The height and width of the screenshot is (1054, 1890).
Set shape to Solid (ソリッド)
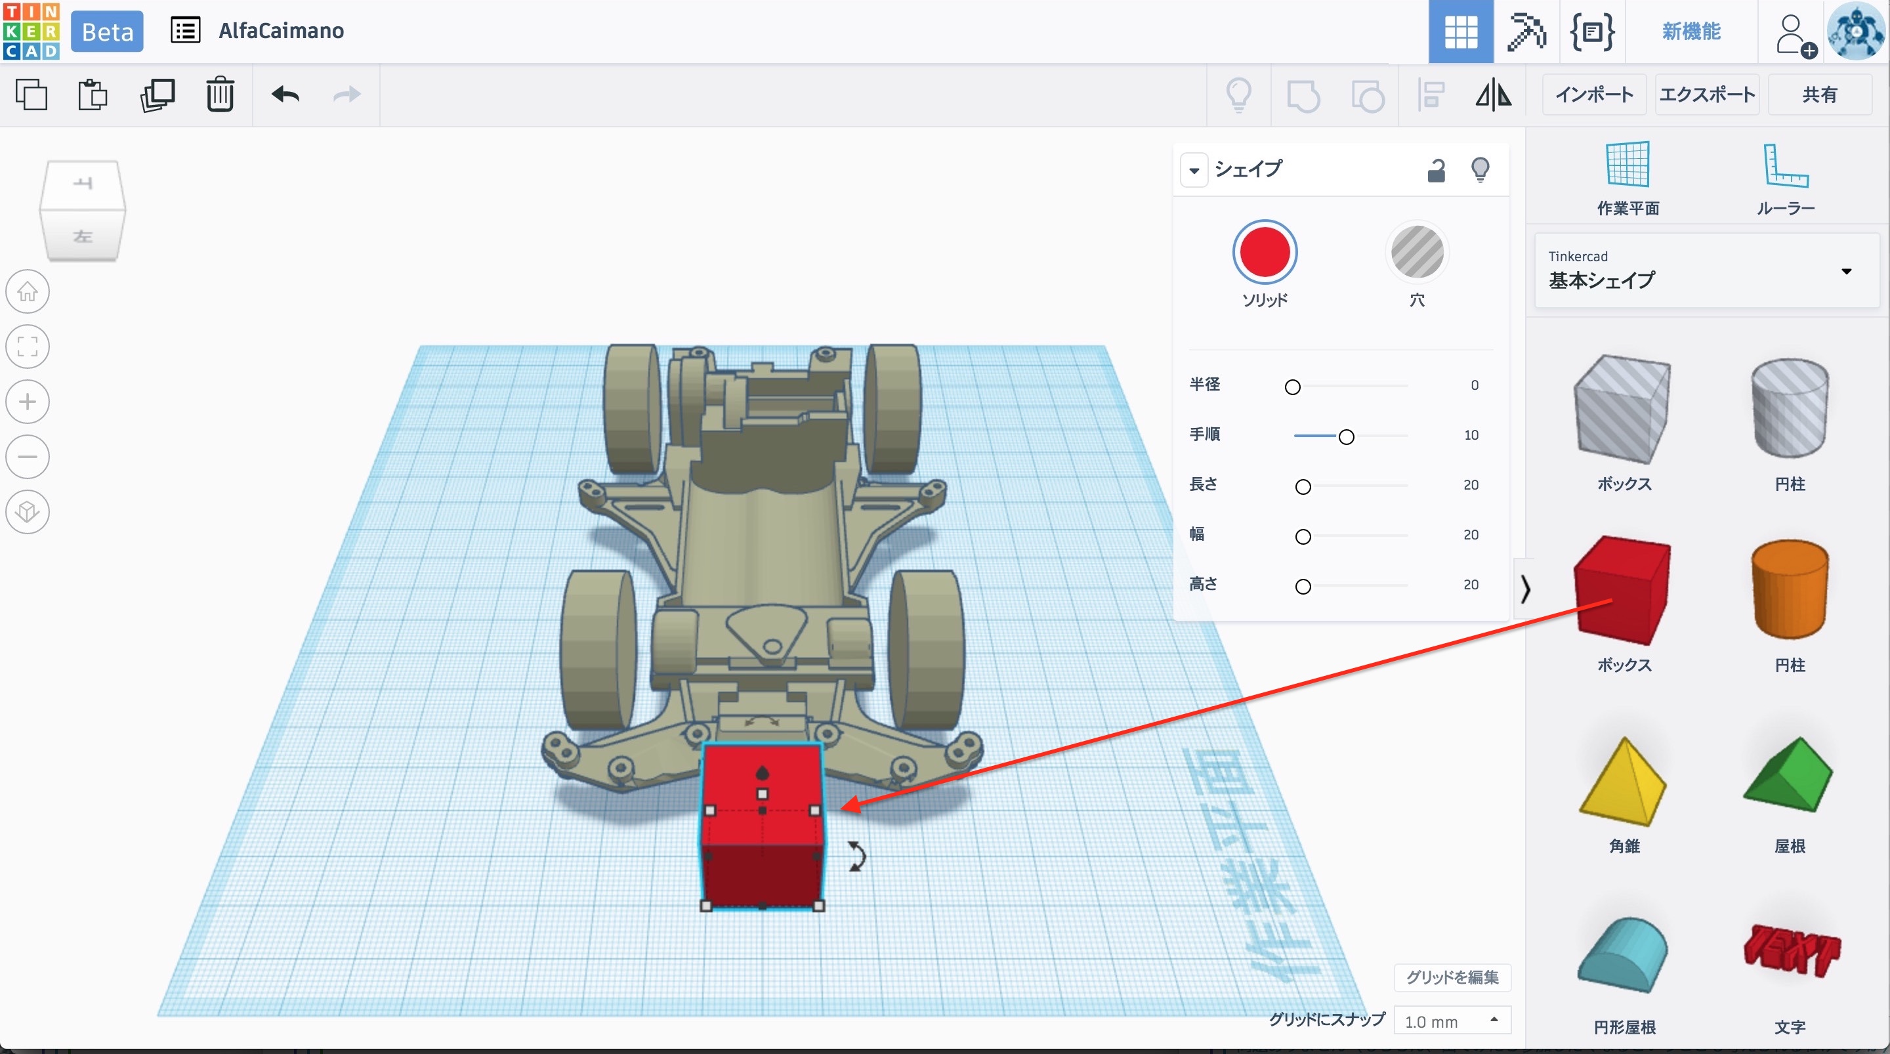click(x=1264, y=253)
